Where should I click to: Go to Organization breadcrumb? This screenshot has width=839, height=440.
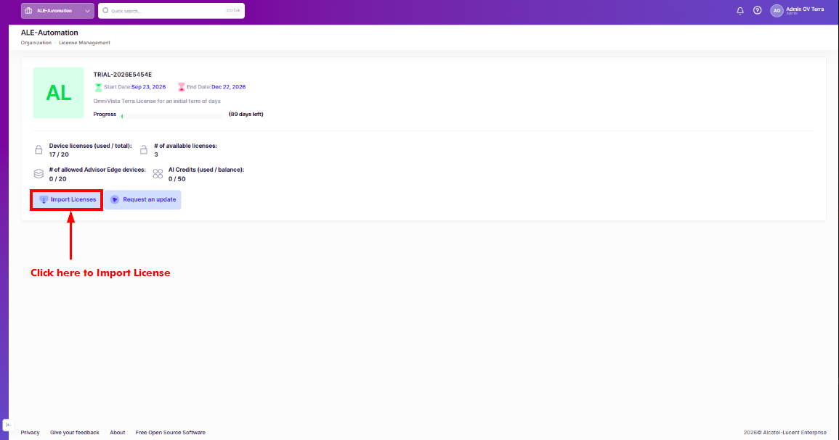36,43
